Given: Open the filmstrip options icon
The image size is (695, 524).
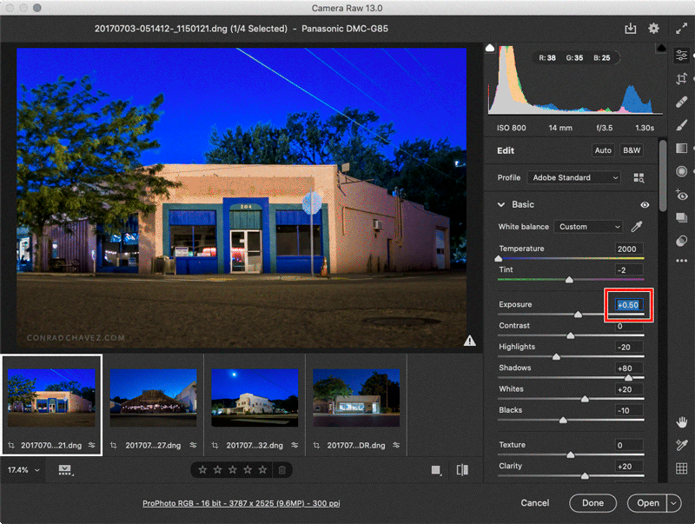Looking at the screenshot, I should pos(65,470).
